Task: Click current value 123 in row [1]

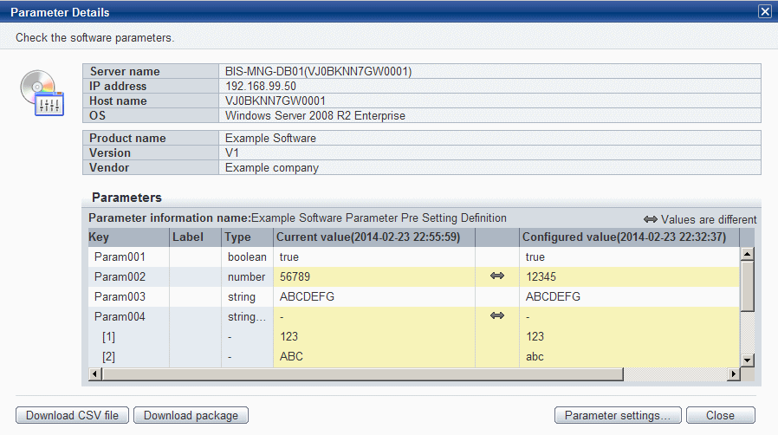Action: point(289,337)
